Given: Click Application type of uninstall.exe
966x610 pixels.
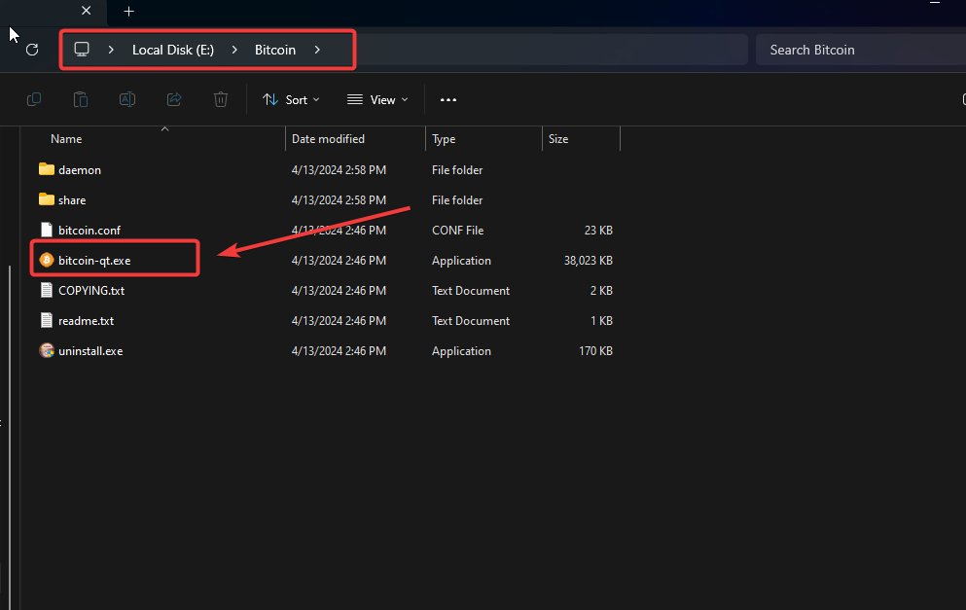Looking at the screenshot, I should click(461, 351).
